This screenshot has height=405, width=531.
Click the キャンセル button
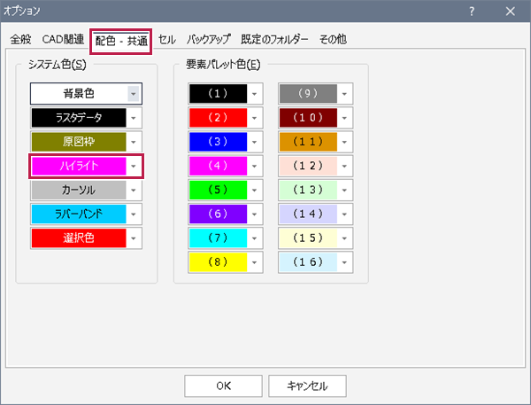point(308,386)
